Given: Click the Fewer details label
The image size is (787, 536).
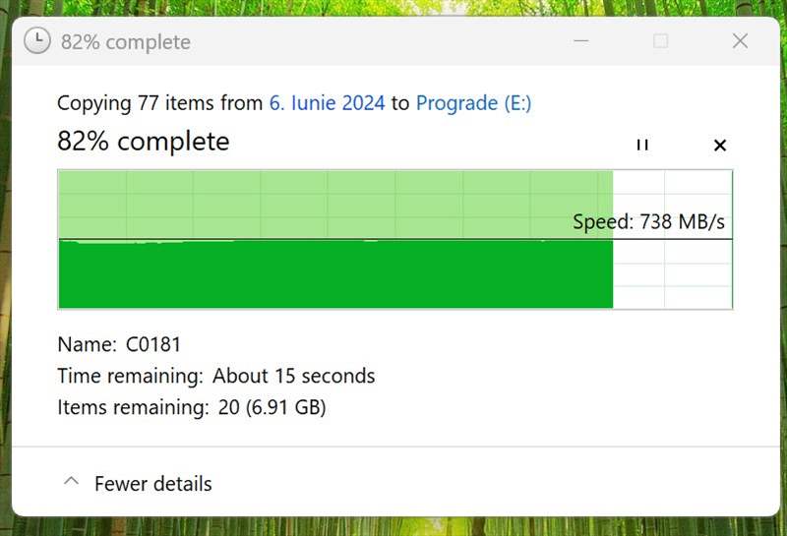Looking at the screenshot, I should tap(153, 484).
